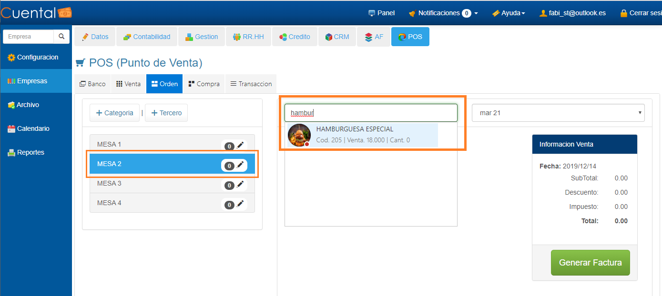This screenshot has height=296, width=662.
Task: Click the add Categoria button
Action: click(114, 113)
